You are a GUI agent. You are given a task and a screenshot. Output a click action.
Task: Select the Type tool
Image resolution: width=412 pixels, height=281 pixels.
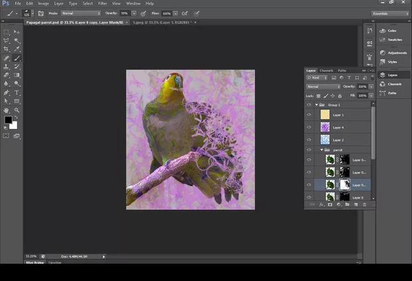[17, 92]
